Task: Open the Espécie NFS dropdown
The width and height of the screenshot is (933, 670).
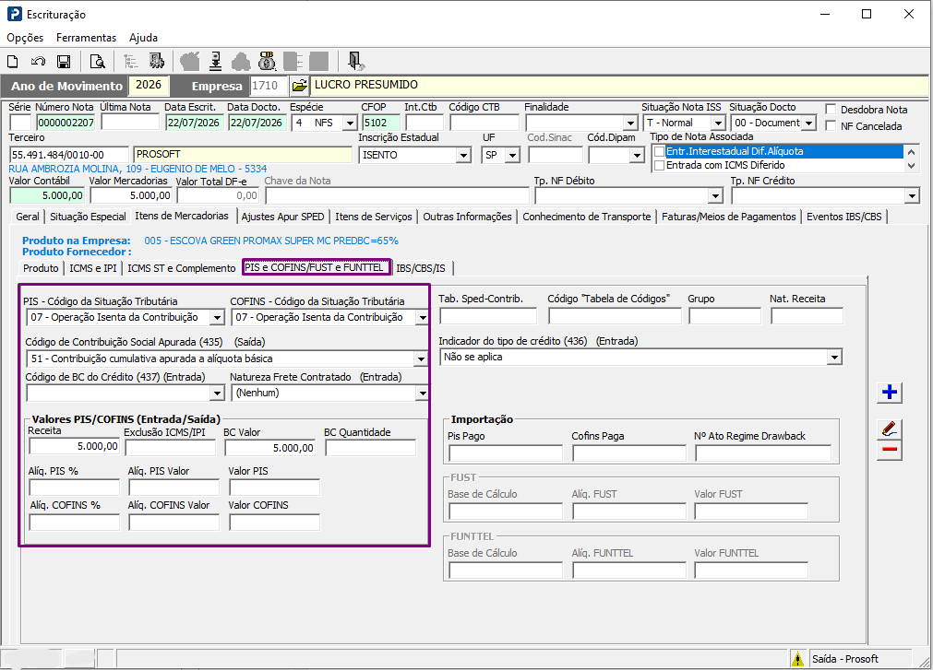Action: [350, 123]
